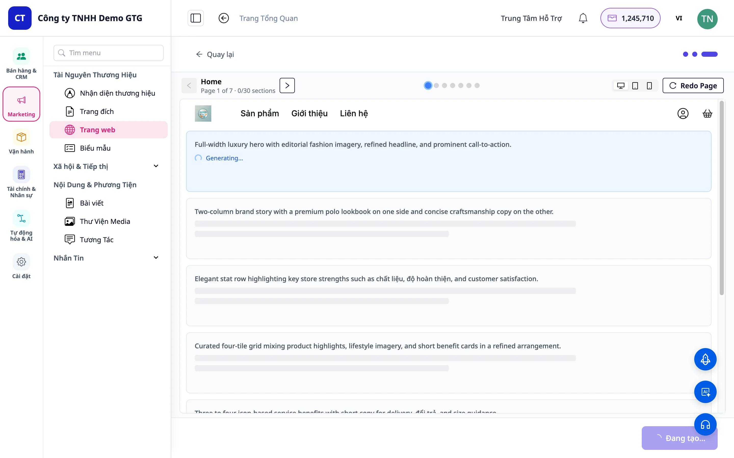Open Bài viết menu item
The height and width of the screenshot is (458, 734).
[109, 203]
